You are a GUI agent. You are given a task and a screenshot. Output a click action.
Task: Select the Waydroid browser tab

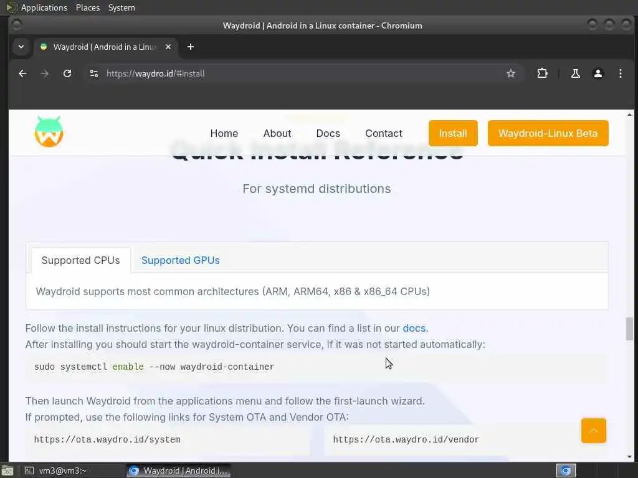[105, 47]
